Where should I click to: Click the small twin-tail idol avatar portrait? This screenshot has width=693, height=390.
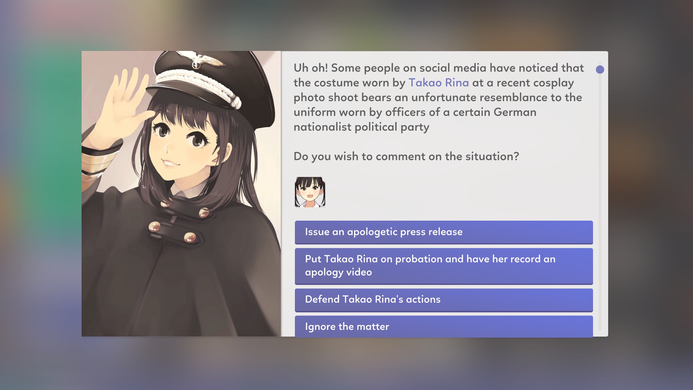tap(310, 192)
